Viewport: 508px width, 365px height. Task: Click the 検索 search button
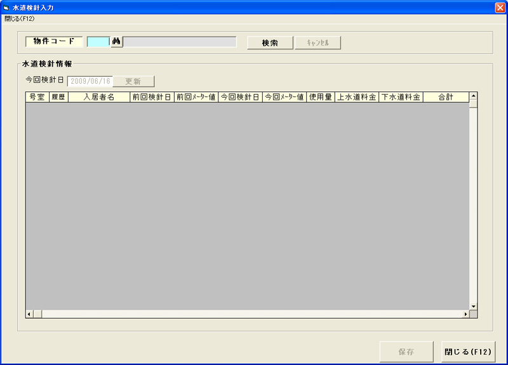pyautogui.click(x=270, y=43)
